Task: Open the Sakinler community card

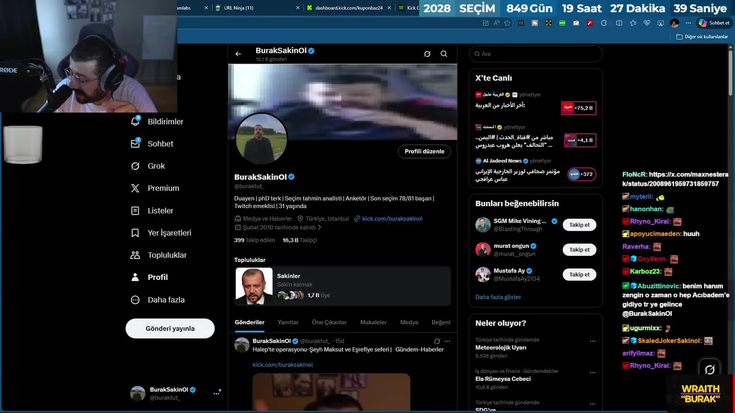Action: (343, 286)
